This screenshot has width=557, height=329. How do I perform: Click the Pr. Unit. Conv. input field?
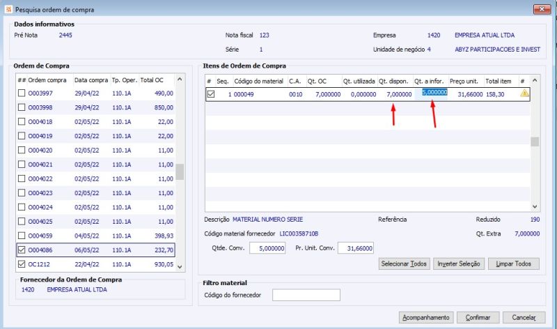pos(356,248)
